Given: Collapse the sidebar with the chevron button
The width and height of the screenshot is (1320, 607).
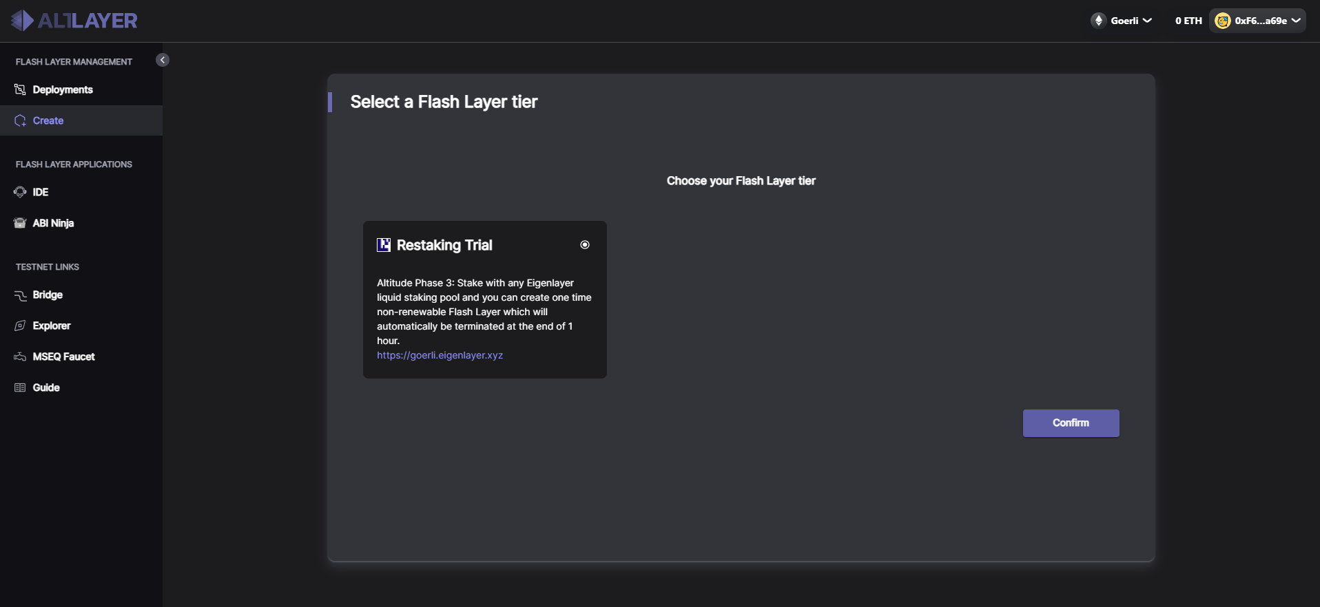Looking at the screenshot, I should (163, 60).
